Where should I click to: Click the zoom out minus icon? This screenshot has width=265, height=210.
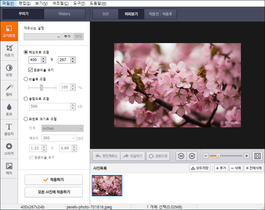tap(205, 156)
